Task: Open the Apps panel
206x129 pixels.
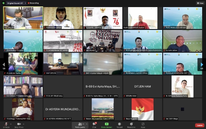Action: 143,124
